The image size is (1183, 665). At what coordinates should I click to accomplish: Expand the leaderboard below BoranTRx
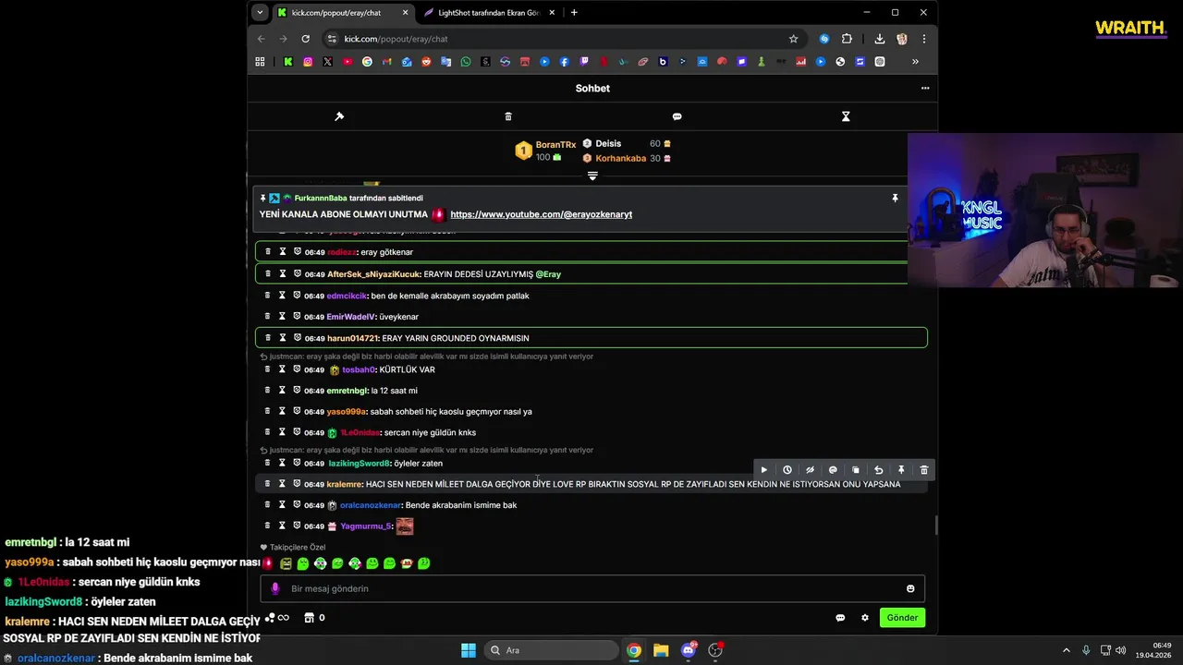pyautogui.click(x=592, y=175)
